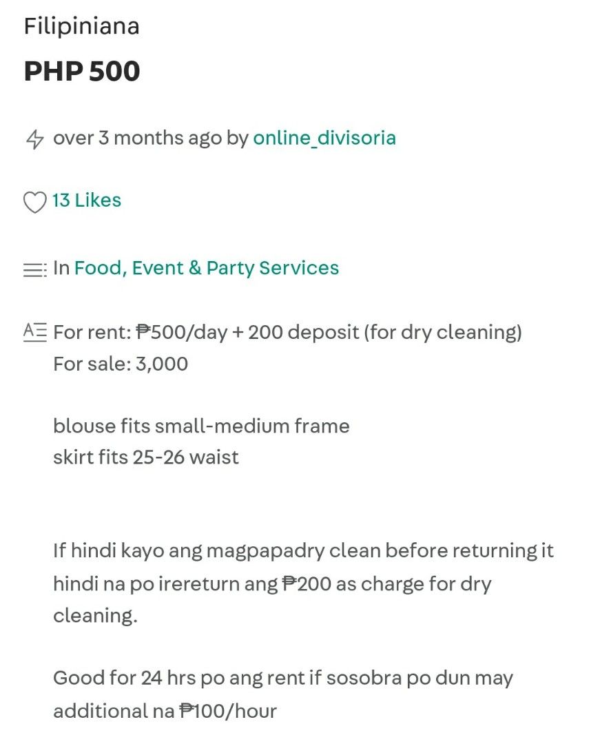The image size is (600, 744).
Task: Click "blouse fits small-medium frame" text
Action: [201, 426]
